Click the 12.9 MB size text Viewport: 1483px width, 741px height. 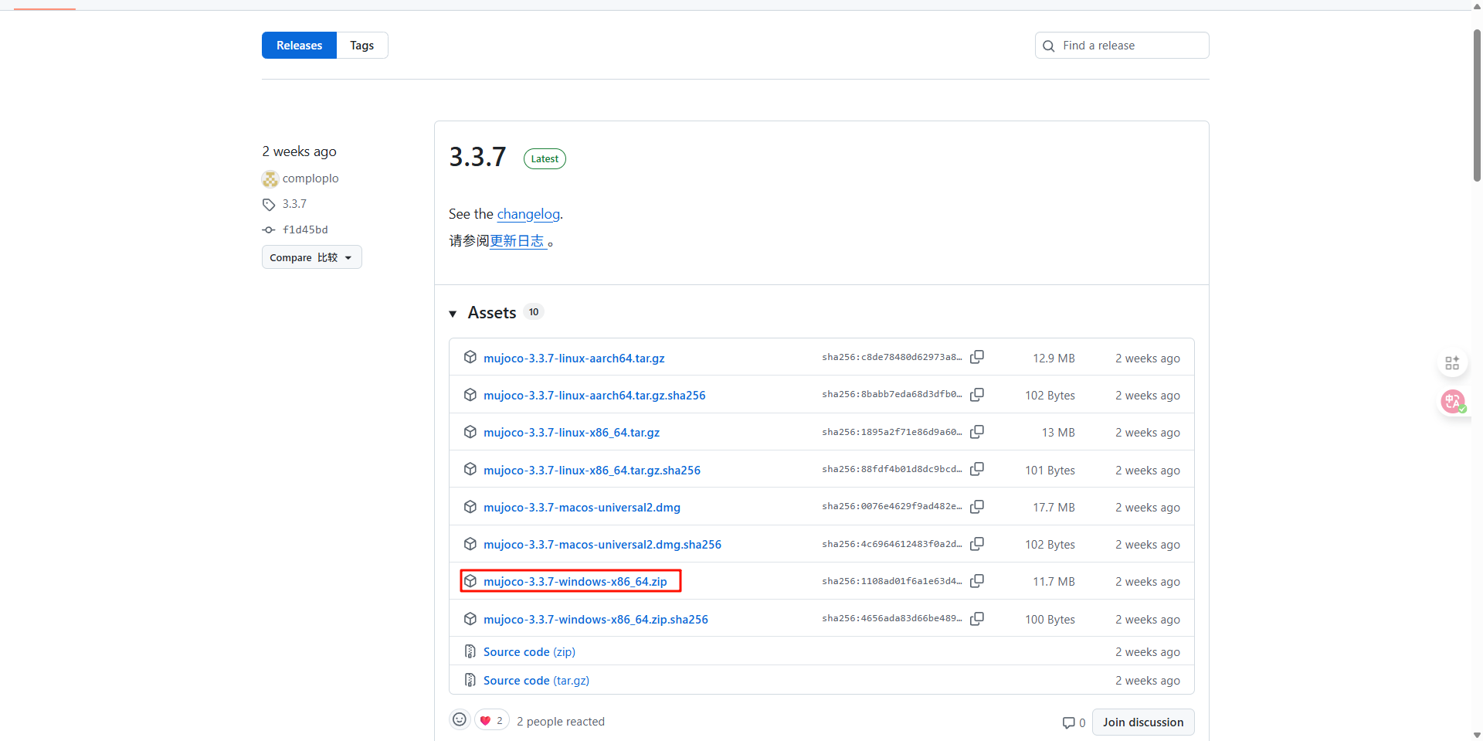click(x=1054, y=359)
